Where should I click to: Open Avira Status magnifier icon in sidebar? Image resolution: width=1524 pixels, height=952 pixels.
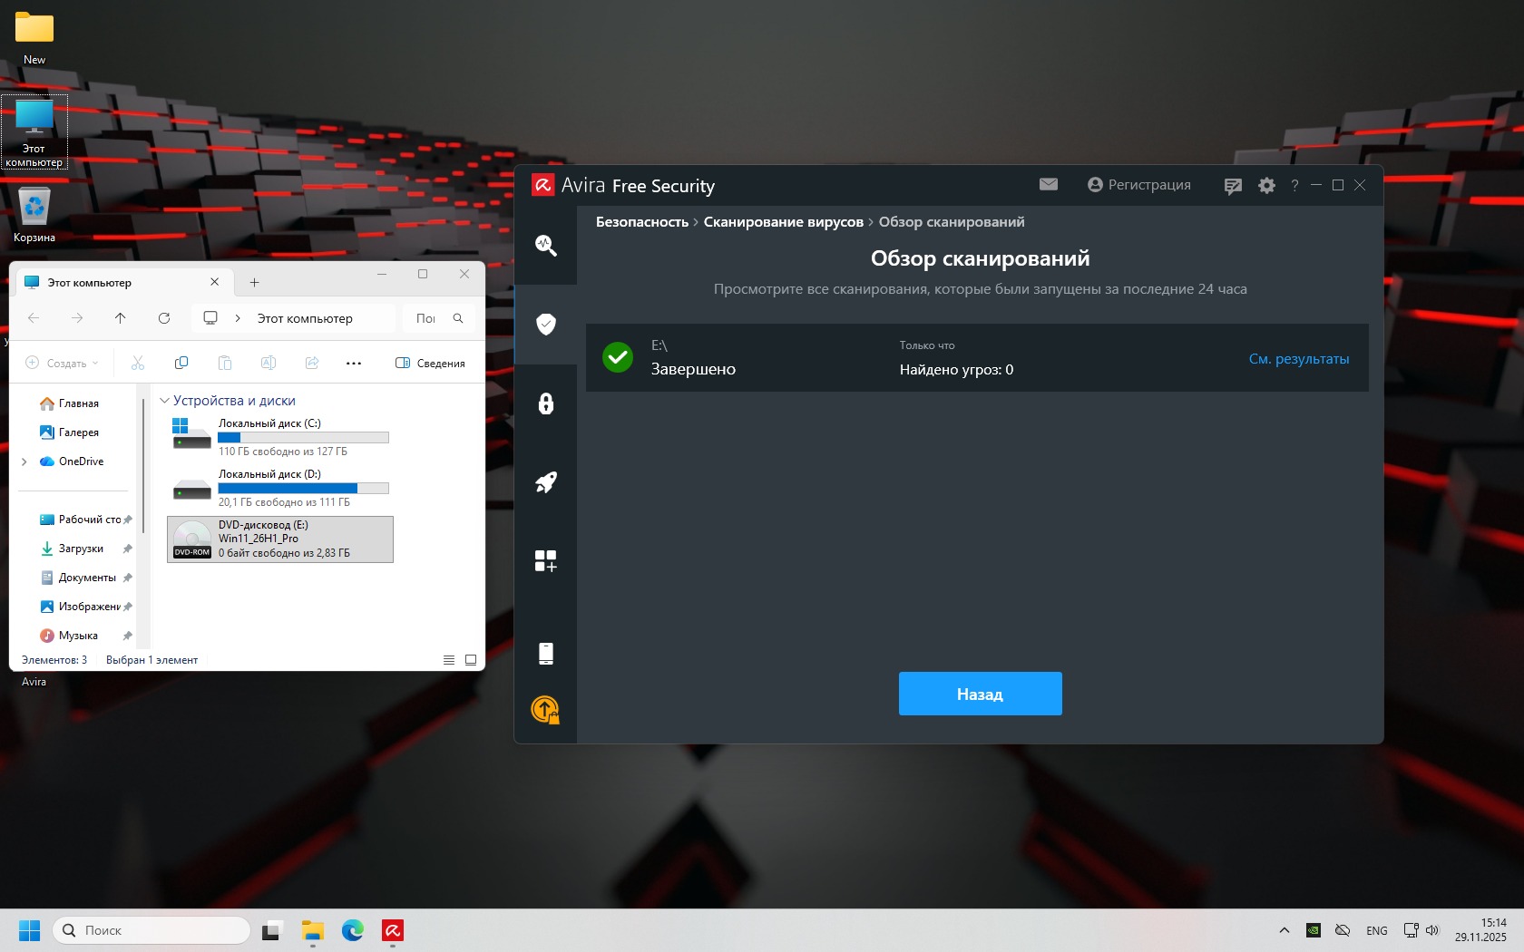[x=545, y=245]
